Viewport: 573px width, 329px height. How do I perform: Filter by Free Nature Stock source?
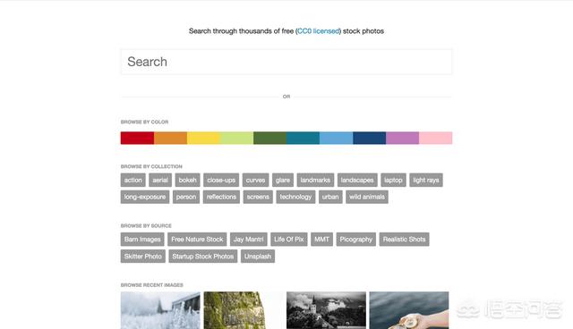(x=197, y=240)
